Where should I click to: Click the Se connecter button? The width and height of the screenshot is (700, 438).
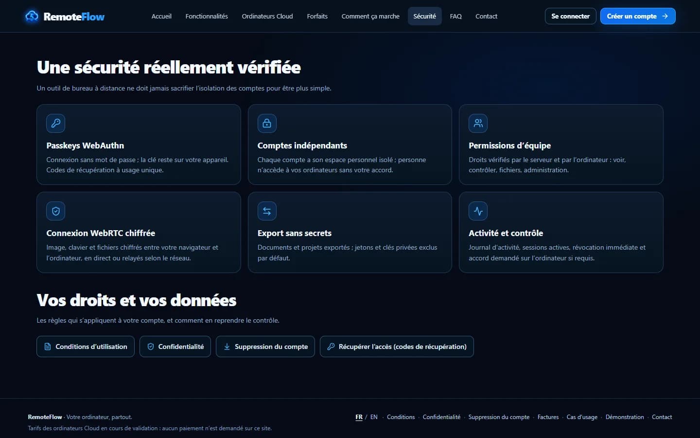point(571,16)
